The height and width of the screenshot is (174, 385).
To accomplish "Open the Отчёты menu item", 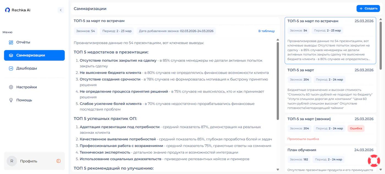I will [x=34, y=42].
